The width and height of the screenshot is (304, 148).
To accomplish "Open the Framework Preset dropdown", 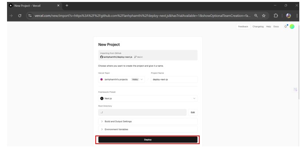I will [148, 98].
